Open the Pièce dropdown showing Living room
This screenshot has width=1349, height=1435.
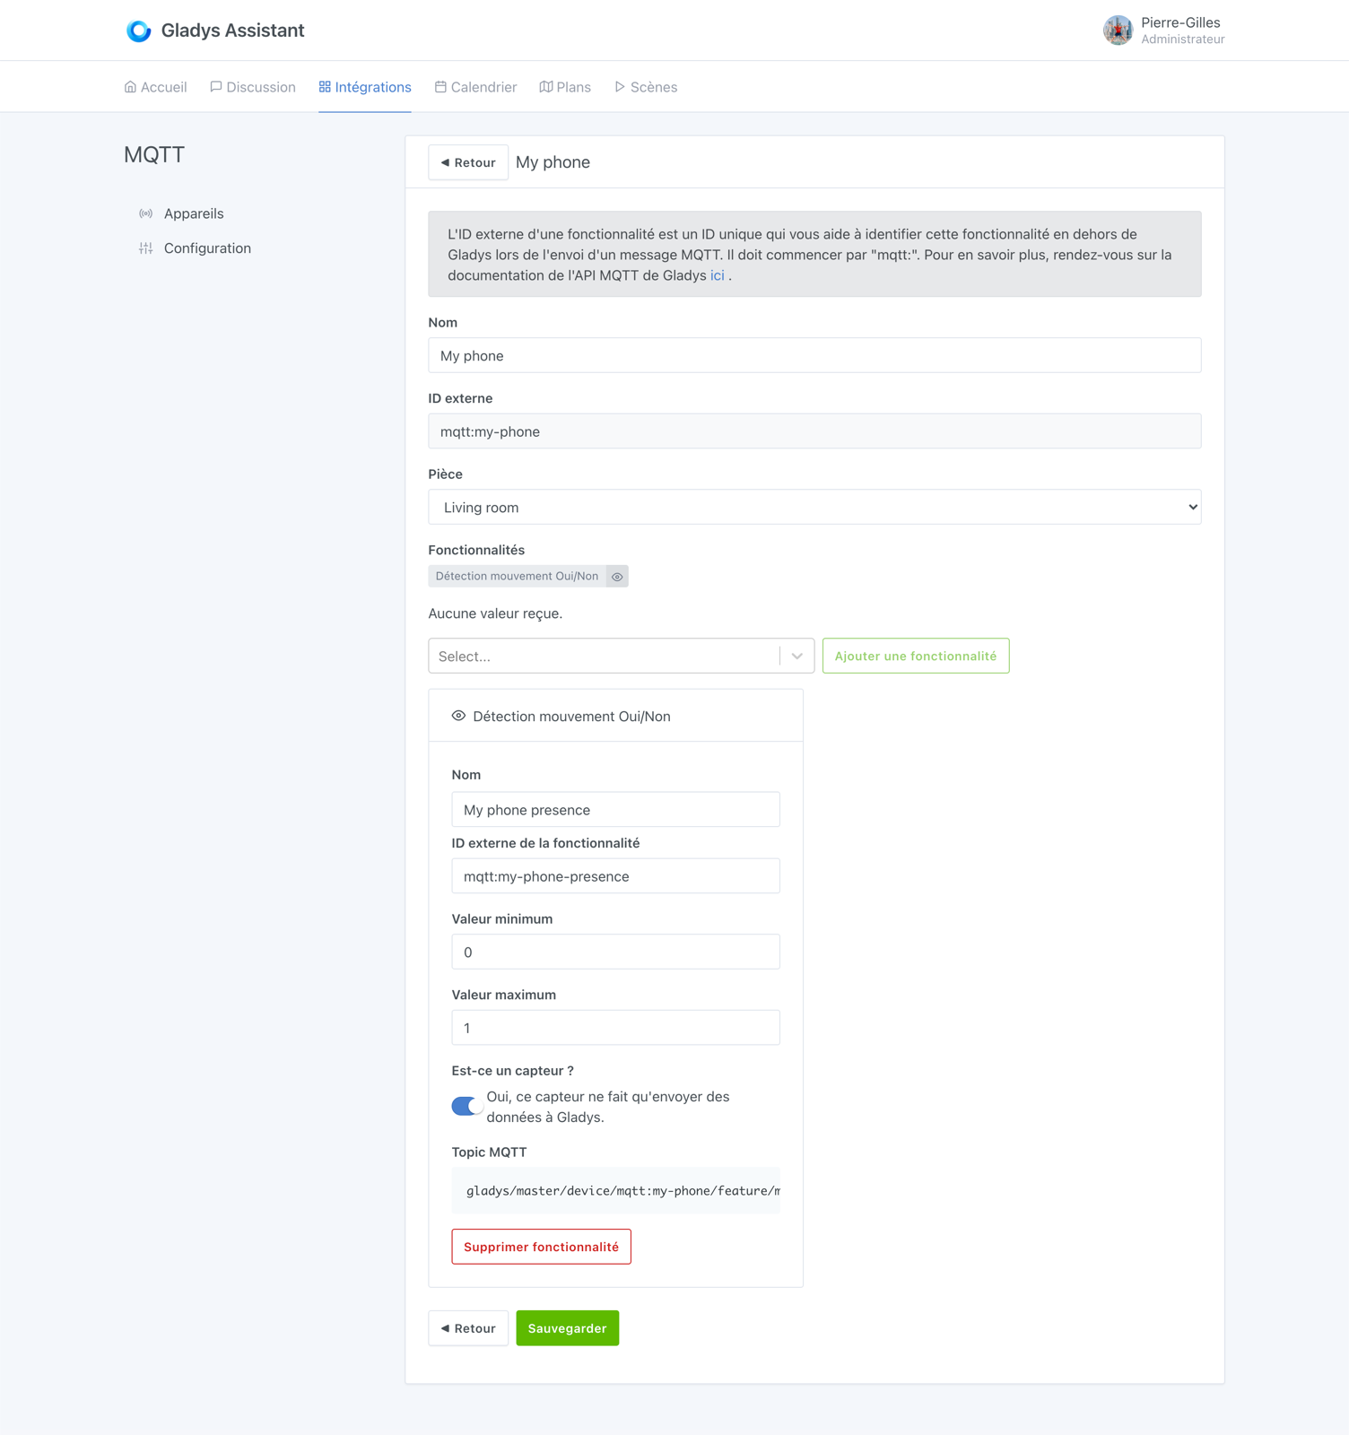(814, 507)
